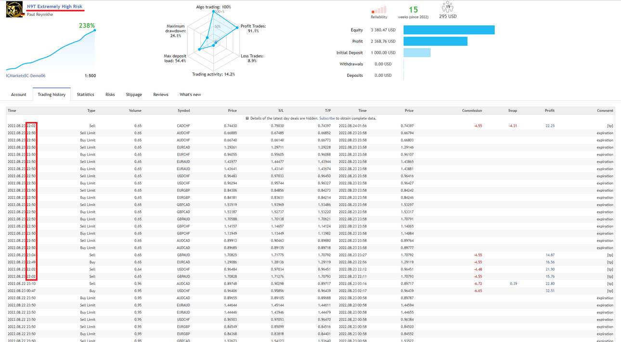This screenshot has width=621, height=342.
Task: Click the growth equity chart
Action: tap(51, 50)
